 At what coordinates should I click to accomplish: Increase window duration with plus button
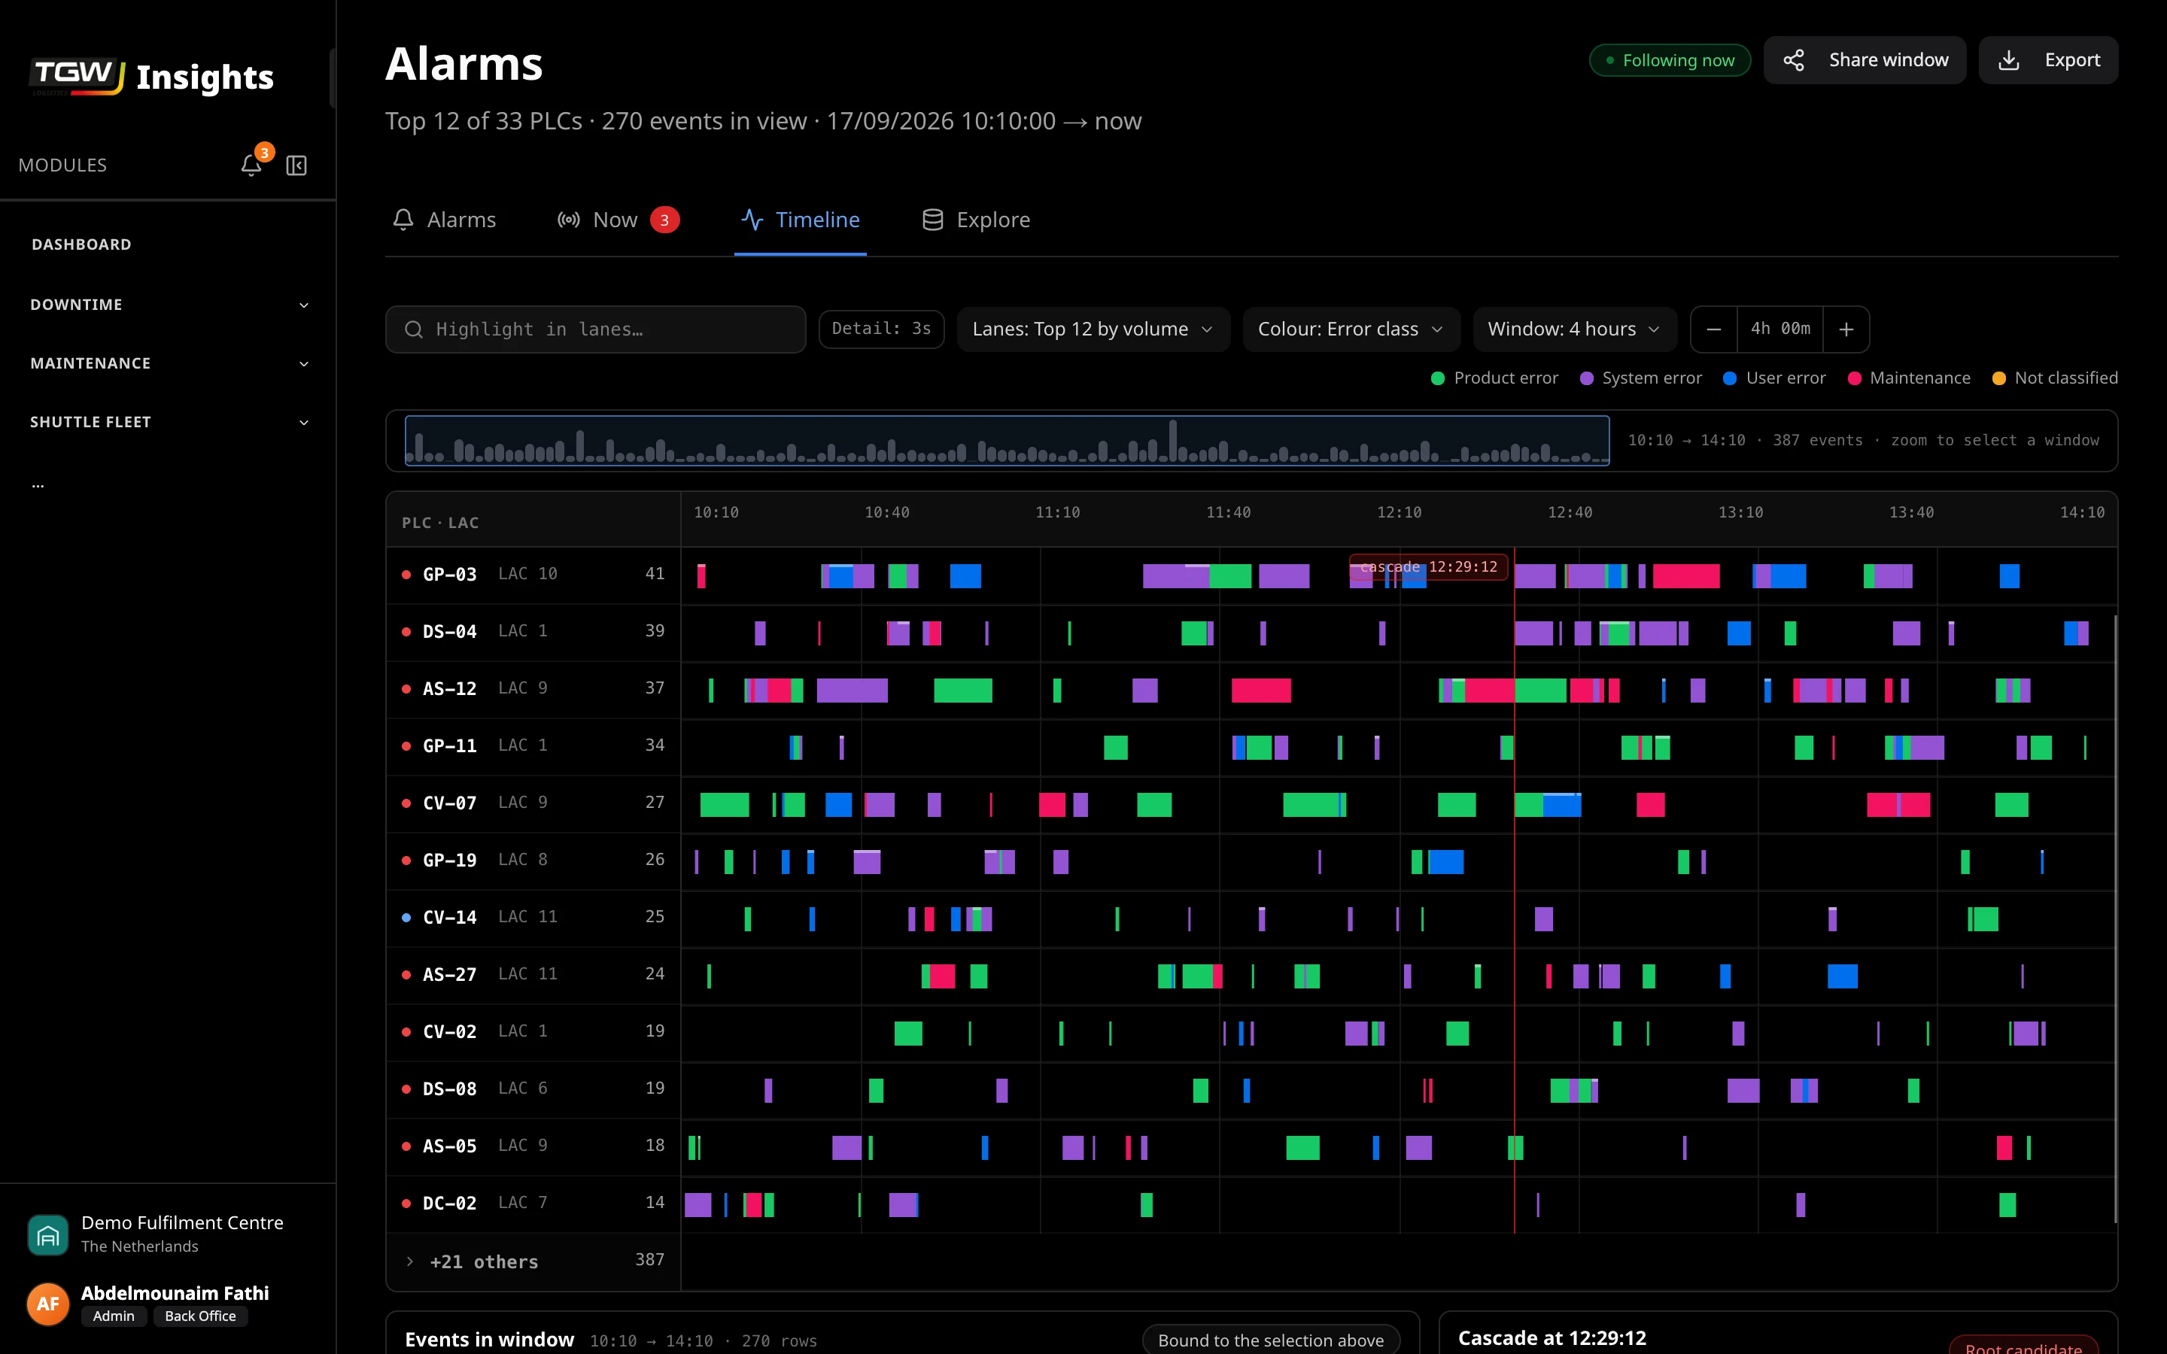(1846, 329)
